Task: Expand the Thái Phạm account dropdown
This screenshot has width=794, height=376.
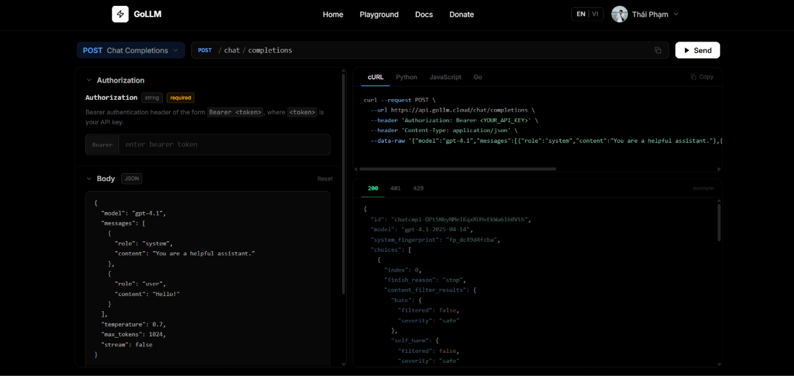Action: [676, 14]
